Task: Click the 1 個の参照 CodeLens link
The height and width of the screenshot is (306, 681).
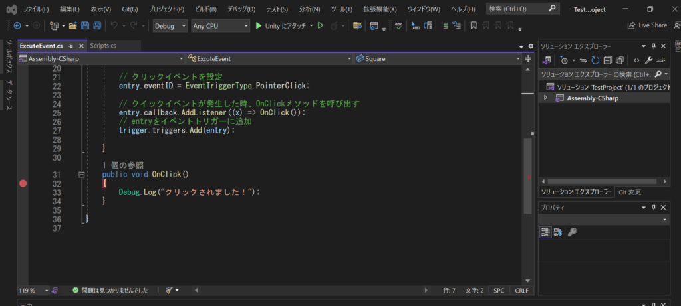Action: (123, 165)
